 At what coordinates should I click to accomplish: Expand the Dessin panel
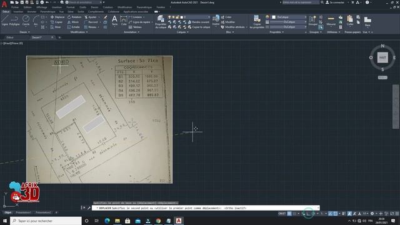[x=25, y=32]
